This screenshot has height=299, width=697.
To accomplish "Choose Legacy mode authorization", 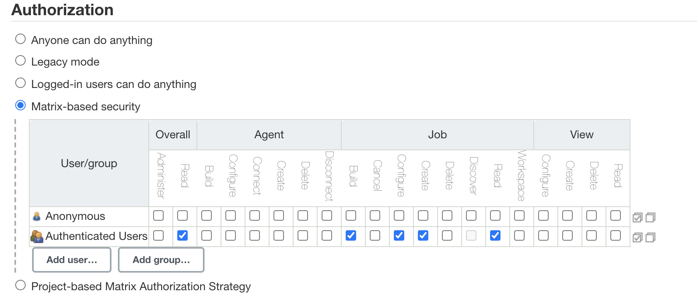I will (20, 61).
